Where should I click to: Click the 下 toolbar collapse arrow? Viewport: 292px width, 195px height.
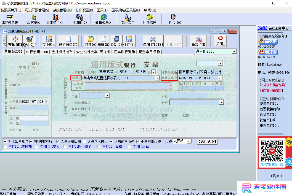5,45
